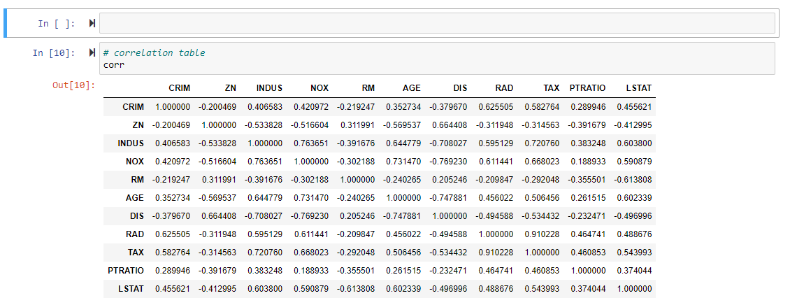The image size is (790, 305).
Task: Click the RAD column header
Action: [x=504, y=87]
